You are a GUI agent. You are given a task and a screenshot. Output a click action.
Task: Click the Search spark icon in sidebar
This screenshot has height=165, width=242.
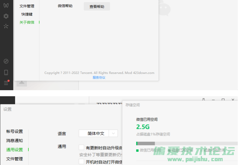6,26
